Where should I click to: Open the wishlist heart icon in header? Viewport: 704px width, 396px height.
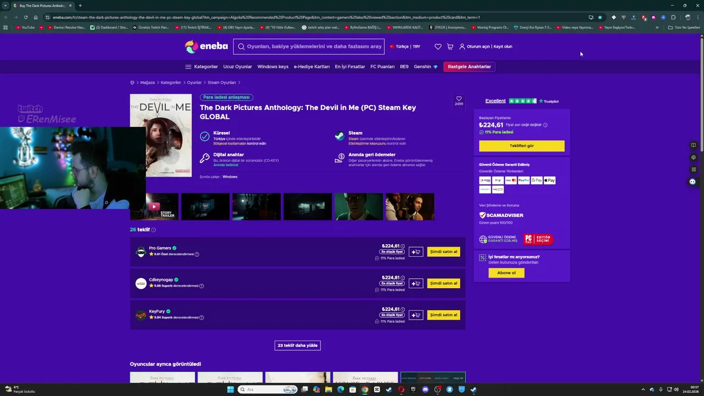[438, 47]
